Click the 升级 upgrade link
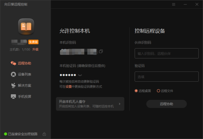The height and width of the screenshot is (139, 203). pyautogui.click(x=35, y=49)
